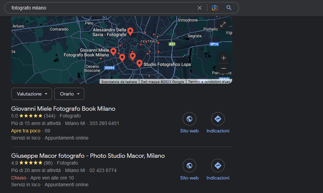Open the Valutazione filter dropdown
Viewport: 323px width, 193px height.
coord(32,94)
